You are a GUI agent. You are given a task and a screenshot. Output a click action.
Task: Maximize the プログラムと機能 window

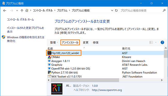(151, 3)
